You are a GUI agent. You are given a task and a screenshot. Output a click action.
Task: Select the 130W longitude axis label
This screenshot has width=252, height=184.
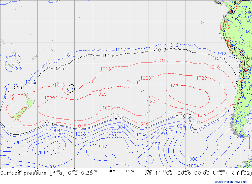pos(130,171)
